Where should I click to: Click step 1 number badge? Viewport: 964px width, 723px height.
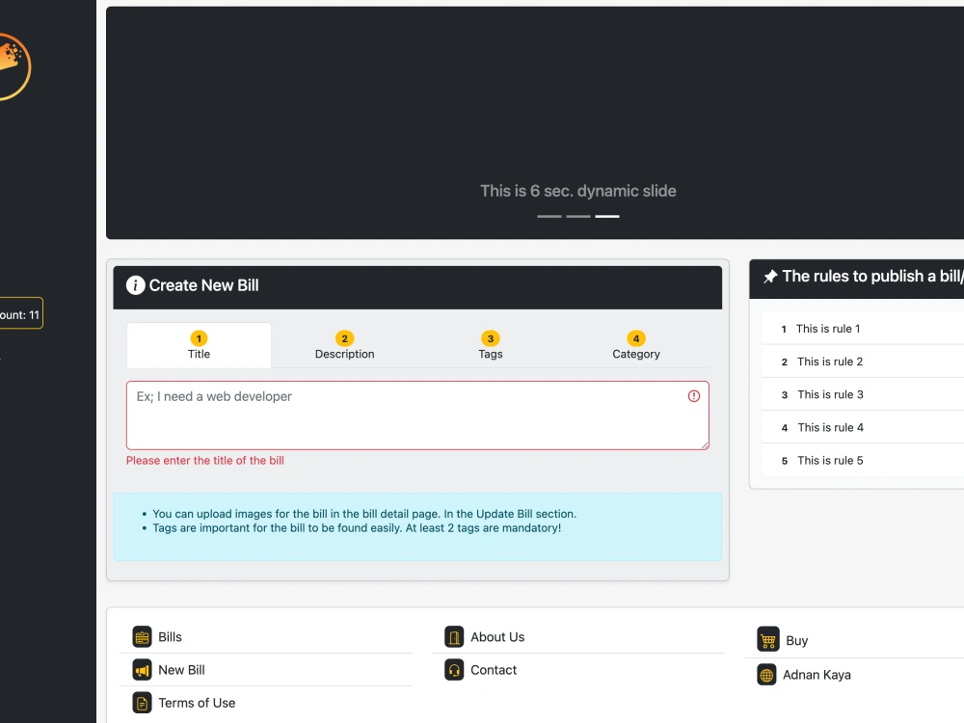pyautogui.click(x=199, y=338)
